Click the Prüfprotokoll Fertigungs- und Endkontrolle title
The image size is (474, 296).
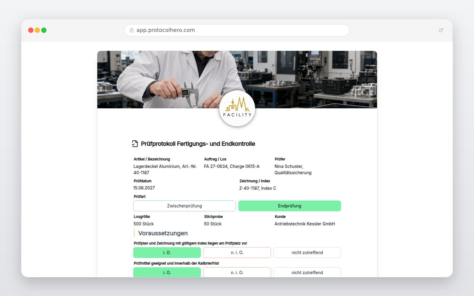coord(198,144)
